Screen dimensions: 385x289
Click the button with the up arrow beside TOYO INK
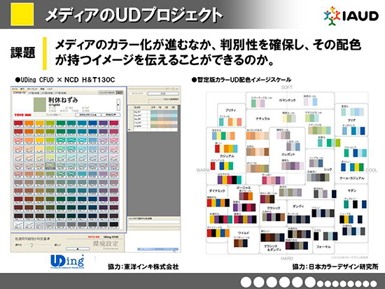pyautogui.click(x=88, y=115)
